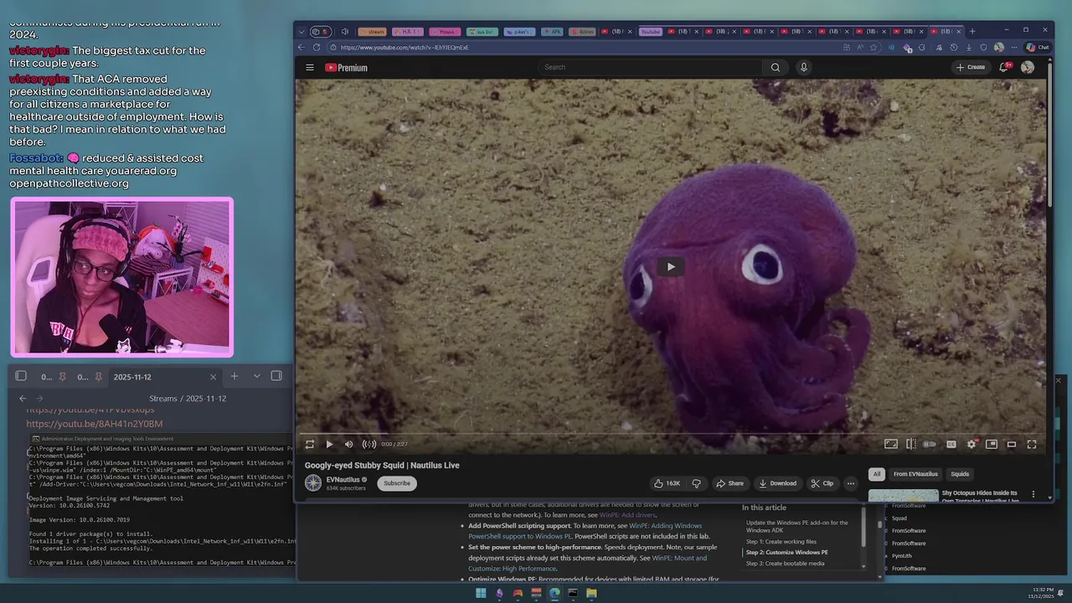Open a new browser tab

click(x=971, y=31)
